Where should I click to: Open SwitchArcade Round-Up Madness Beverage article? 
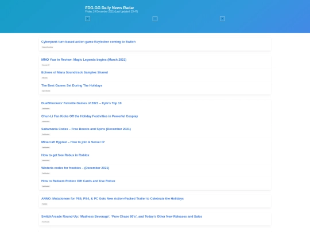point(122,217)
